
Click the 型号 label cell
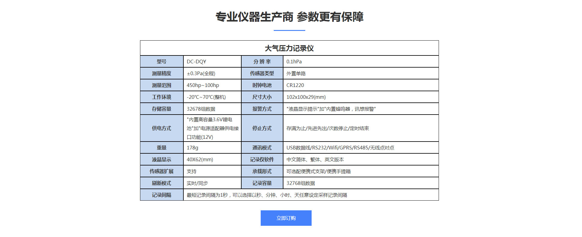coord(162,62)
